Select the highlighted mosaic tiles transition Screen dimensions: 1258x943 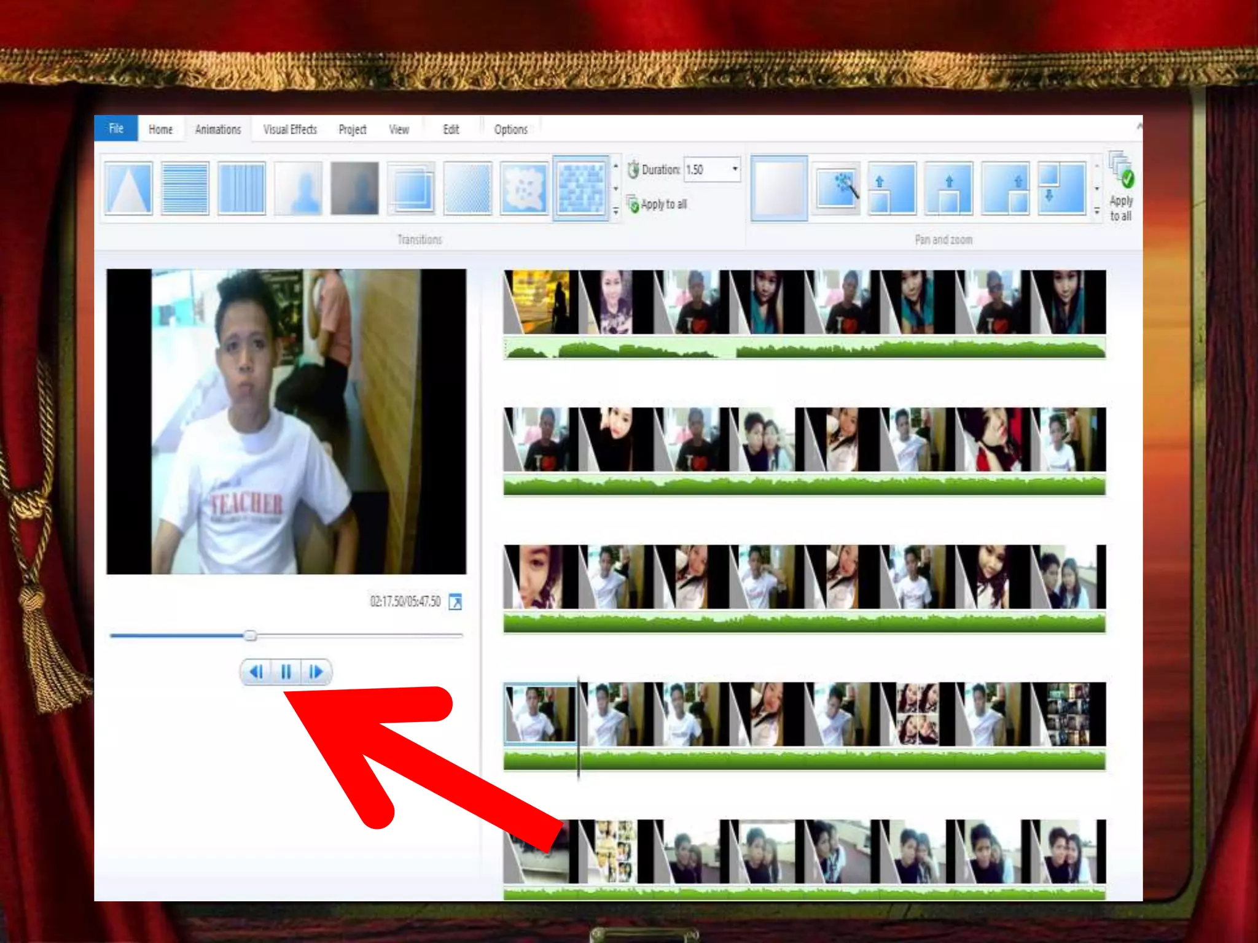(x=580, y=188)
